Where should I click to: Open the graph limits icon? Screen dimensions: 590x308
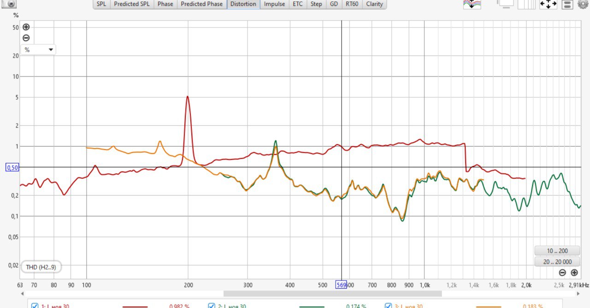tap(568, 4)
